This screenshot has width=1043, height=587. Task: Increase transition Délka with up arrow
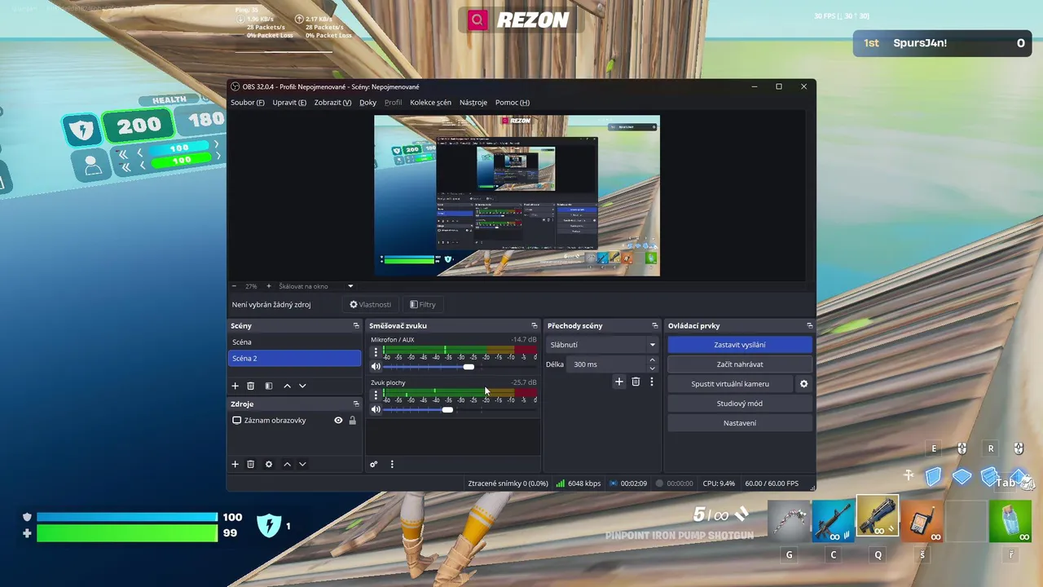652,360
